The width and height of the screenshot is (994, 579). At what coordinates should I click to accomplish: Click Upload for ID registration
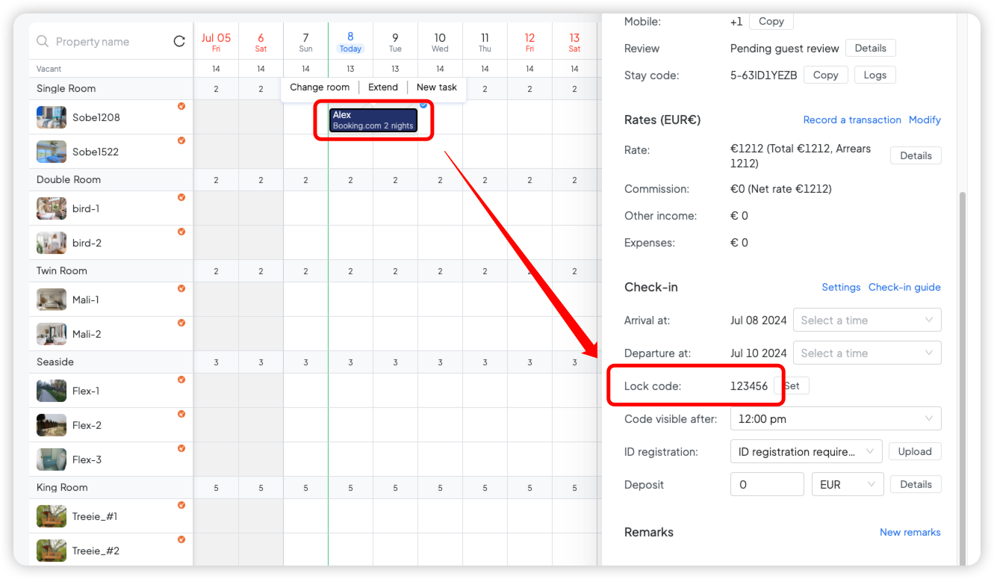pos(915,451)
